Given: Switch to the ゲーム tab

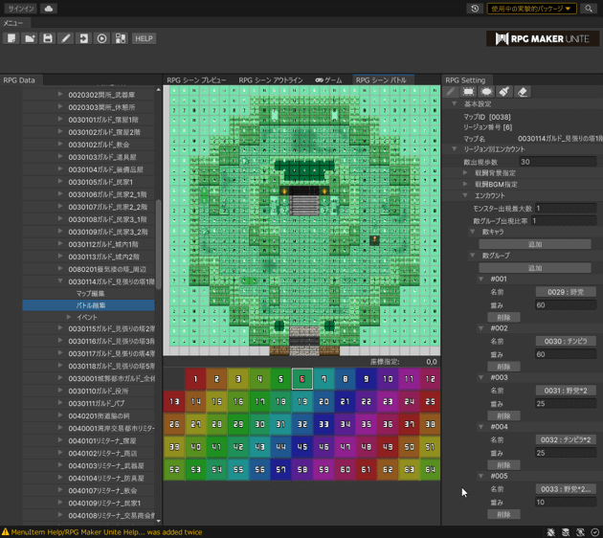Looking at the screenshot, I should (x=328, y=80).
